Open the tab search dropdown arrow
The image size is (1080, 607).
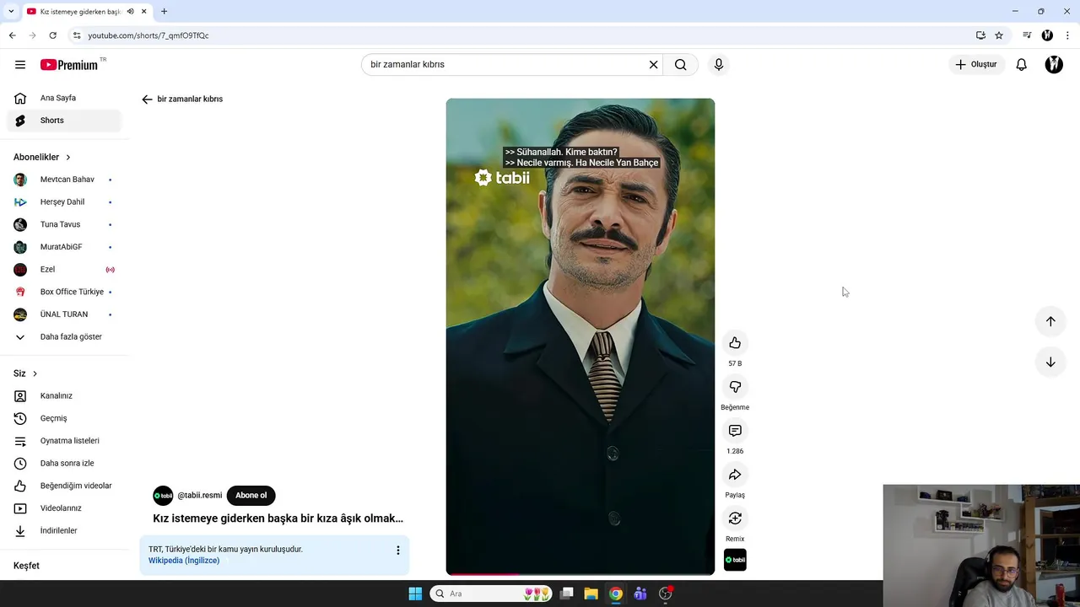click(x=11, y=12)
